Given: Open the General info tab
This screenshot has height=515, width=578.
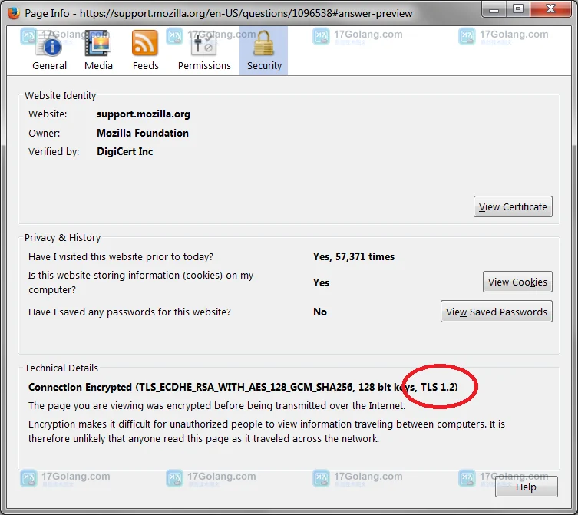Looking at the screenshot, I should pos(49,51).
